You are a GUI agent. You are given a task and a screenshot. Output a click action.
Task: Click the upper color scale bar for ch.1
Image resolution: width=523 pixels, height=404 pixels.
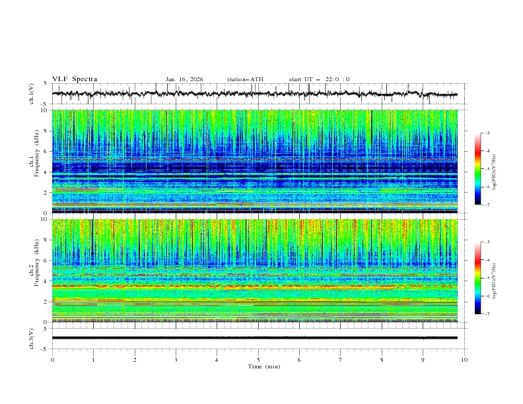tap(478, 169)
